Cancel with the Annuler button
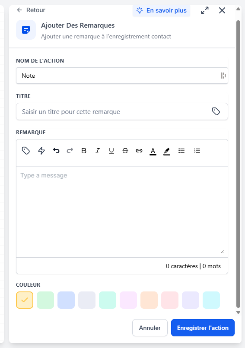 150,328
